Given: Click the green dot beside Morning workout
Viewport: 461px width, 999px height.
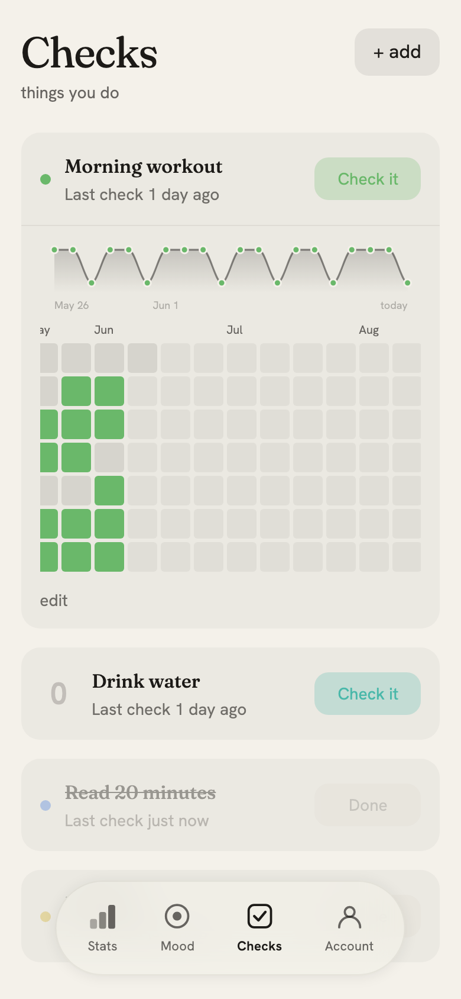Looking at the screenshot, I should pos(46,179).
